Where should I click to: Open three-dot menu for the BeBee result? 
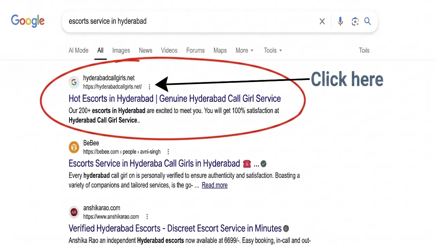168,152
